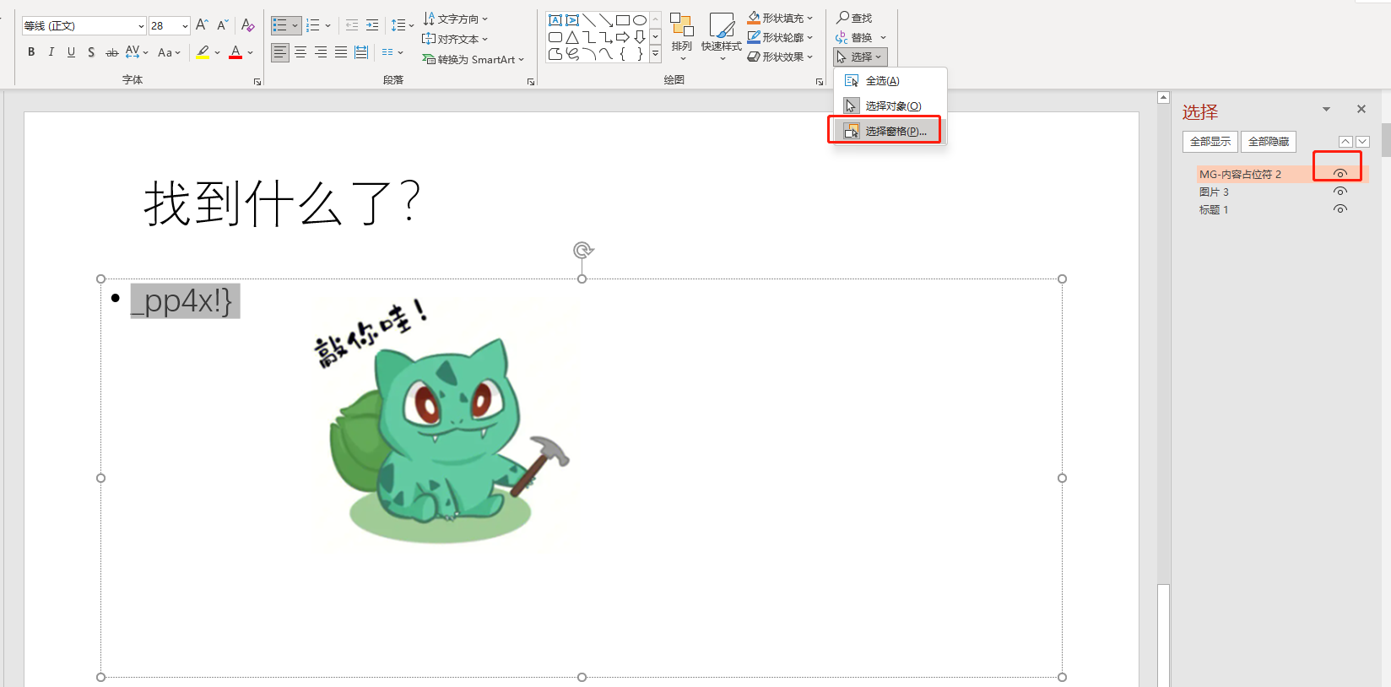Pick the straight line shape
The width and height of the screenshot is (1391, 687).
coord(589,20)
